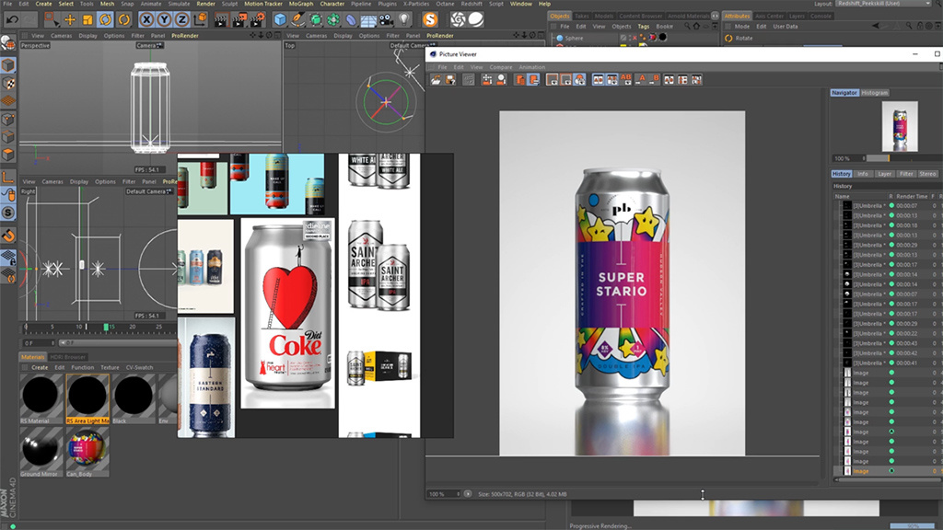Image resolution: width=943 pixels, height=530 pixels.
Task: Open the Function menu in Materials manager
Action: [x=82, y=367]
